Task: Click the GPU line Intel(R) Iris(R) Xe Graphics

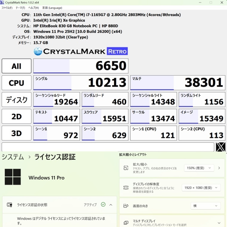Action: coord(59,20)
